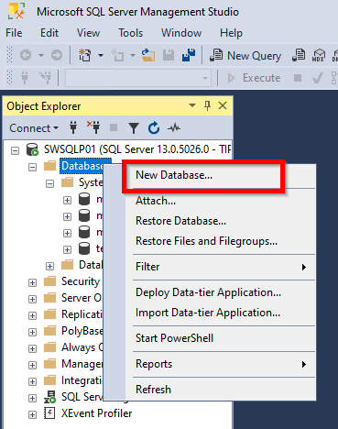This screenshot has width=338, height=429.
Task: Click the SQL Server Agent icon
Action: [x=49, y=397]
